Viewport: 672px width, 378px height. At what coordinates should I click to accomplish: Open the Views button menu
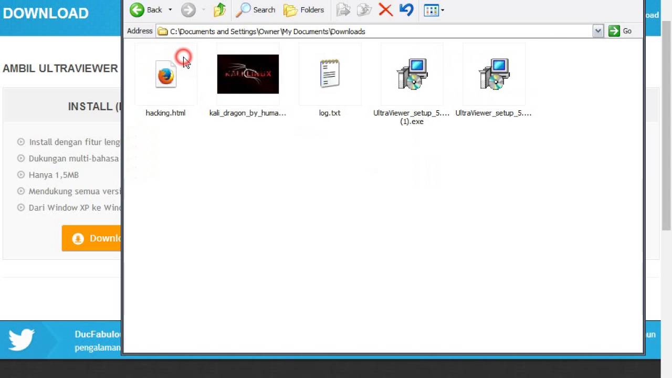point(434,9)
